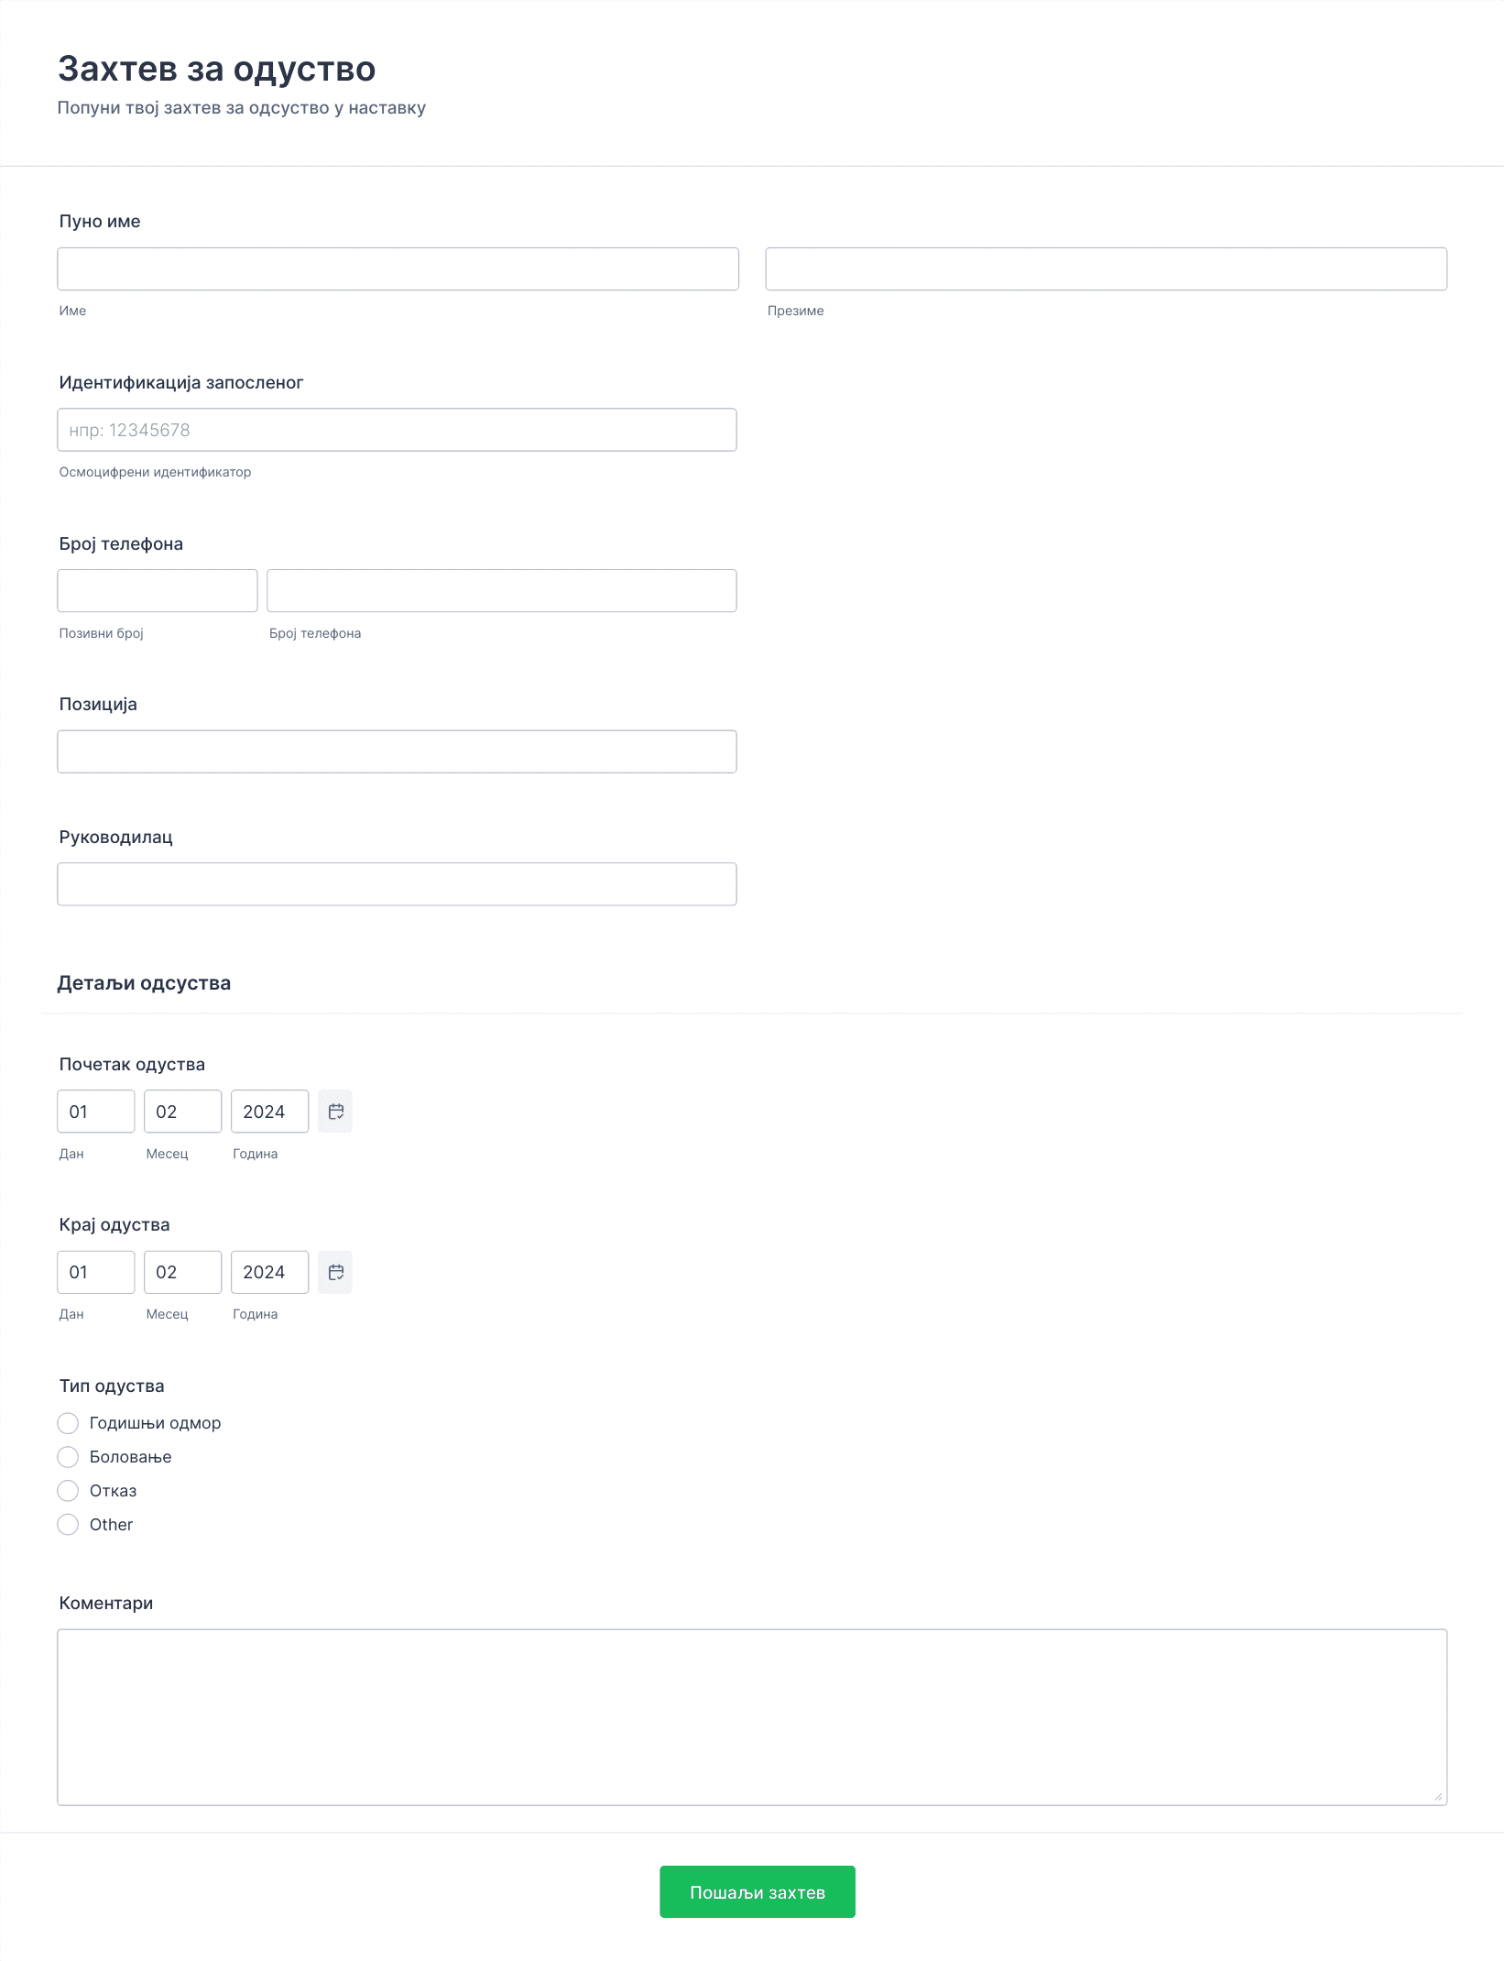Image resolution: width=1504 pixels, height=1961 pixels.
Task: Click the Број телефона number field
Action: click(502, 590)
